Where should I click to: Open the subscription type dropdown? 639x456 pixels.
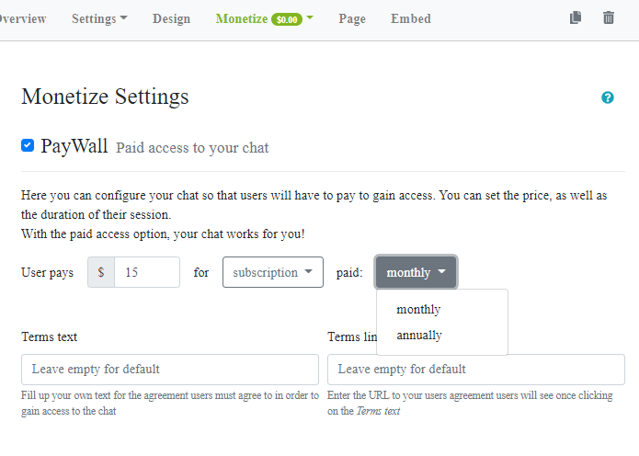[272, 272]
